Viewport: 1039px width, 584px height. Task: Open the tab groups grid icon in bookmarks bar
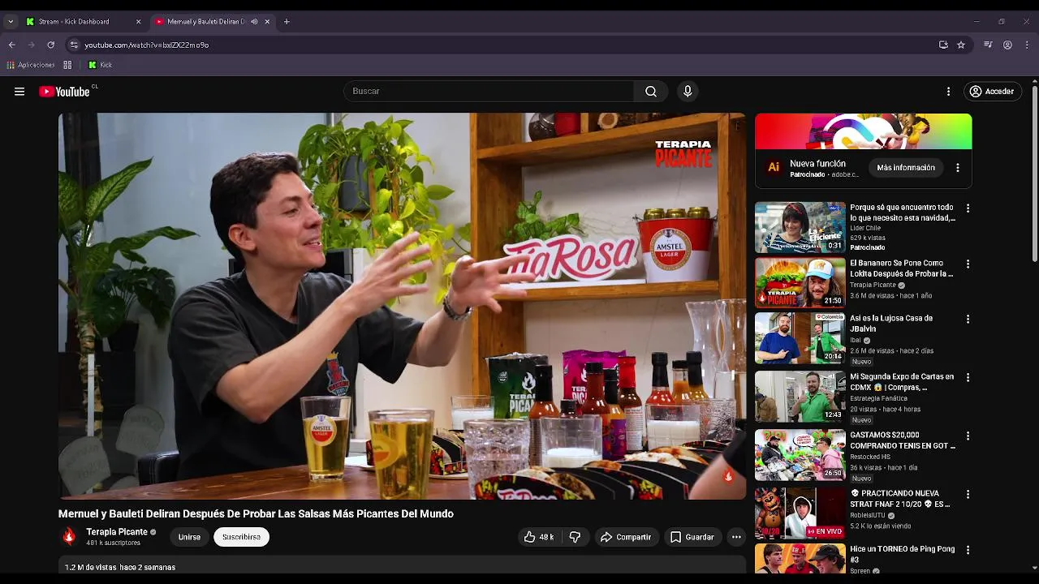[67, 65]
